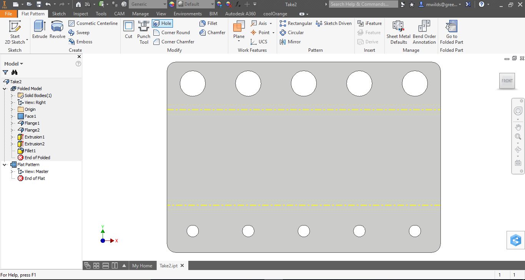Screen dimensions: 525x280
Task: Select Fillet1 in the model browser
Action: 27,151
